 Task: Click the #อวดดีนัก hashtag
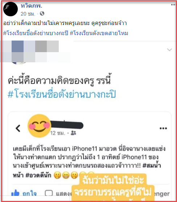click(38, 175)
